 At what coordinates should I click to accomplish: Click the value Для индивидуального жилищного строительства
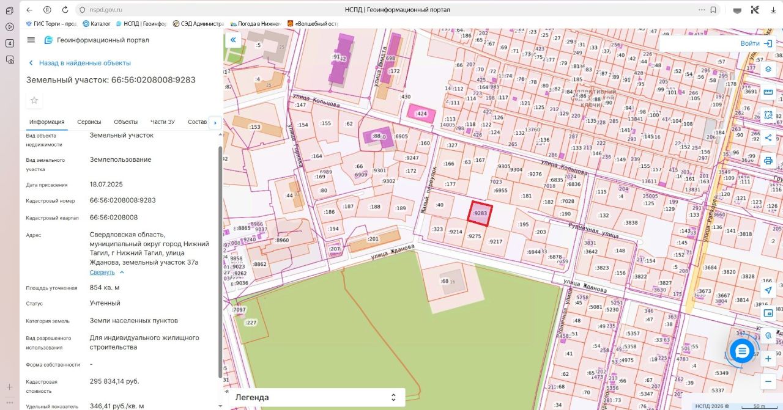point(144,342)
